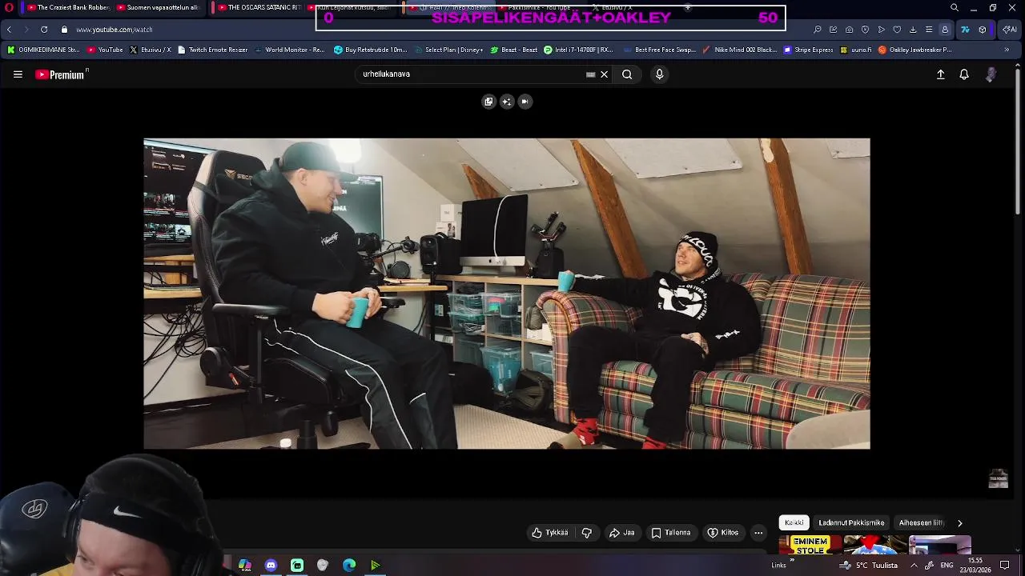
Task: Open browser downloads icon
Action: coord(913,30)
